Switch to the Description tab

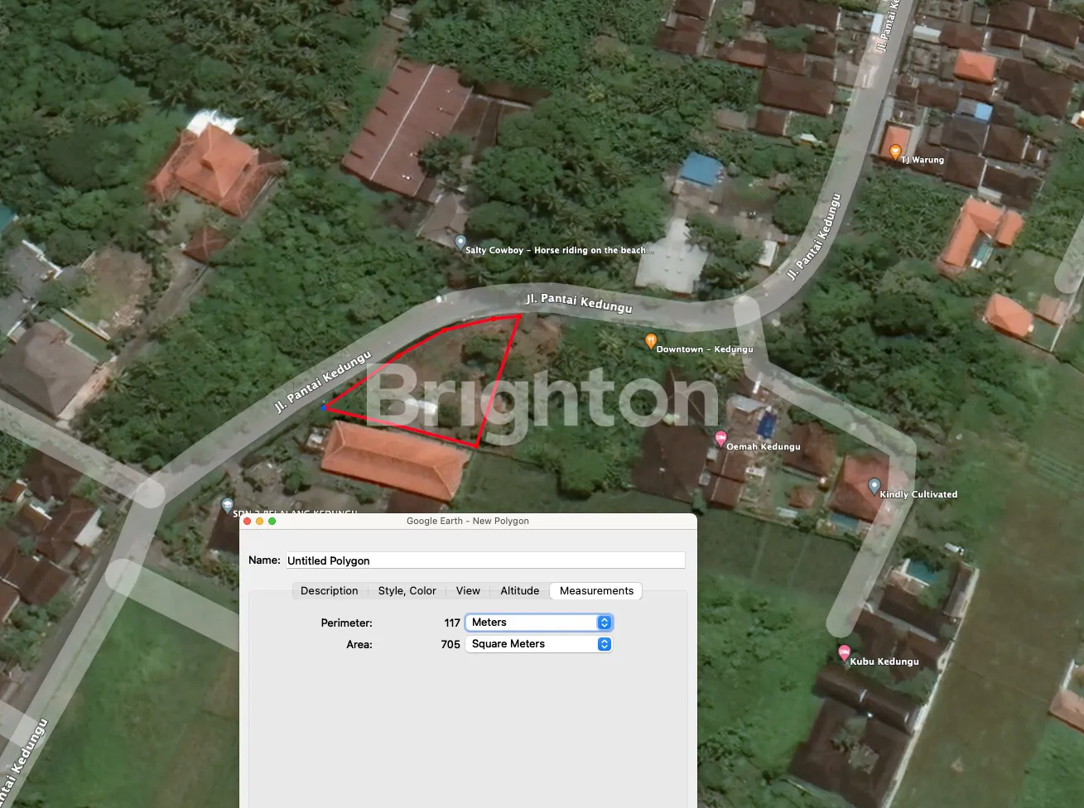click(329, 591)
